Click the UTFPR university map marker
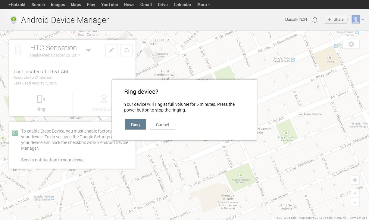This screenshot has height=220, width=369. 330,57
